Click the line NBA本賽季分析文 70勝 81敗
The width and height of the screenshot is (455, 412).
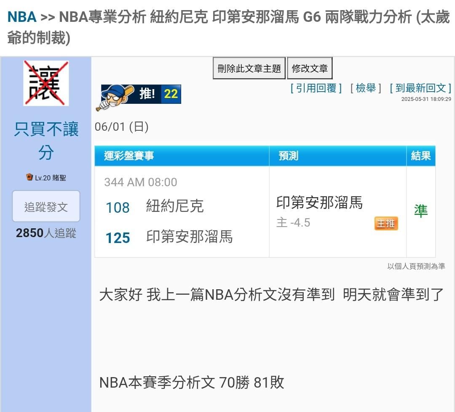click(x=192, y=382)
